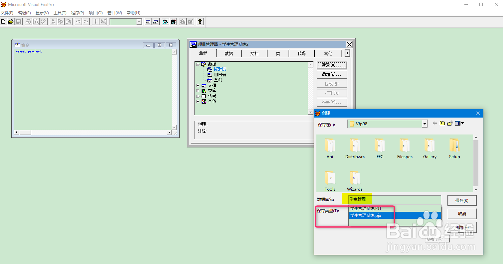Viewport: 503px width, 264px height.
Task: Click the Copy toolbar icon
Action: [61, 22]
